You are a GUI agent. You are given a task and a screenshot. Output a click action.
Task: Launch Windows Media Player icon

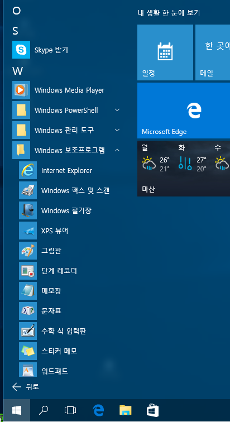[21, 90]
